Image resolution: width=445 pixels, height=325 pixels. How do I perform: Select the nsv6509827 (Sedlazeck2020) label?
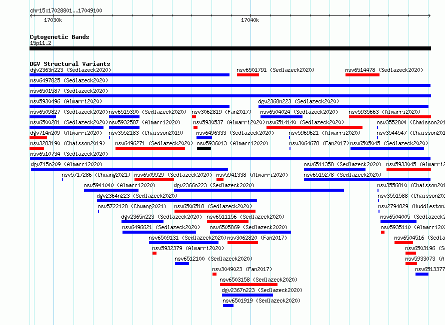[x=69, y=112]
